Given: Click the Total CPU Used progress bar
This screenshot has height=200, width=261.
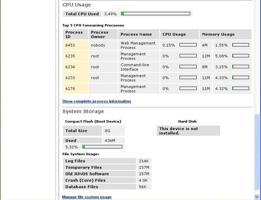Looking at the screenshot, I should [156, 14].
